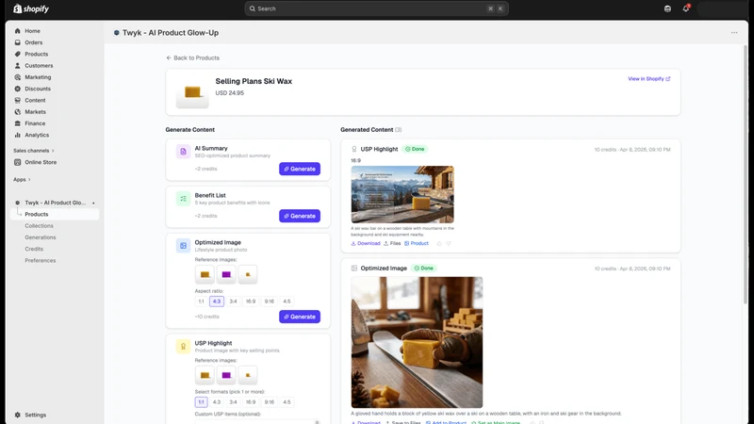Open the Discounts section icon
The width and height of the screenshot is (754, 424).
coord(17,89)
